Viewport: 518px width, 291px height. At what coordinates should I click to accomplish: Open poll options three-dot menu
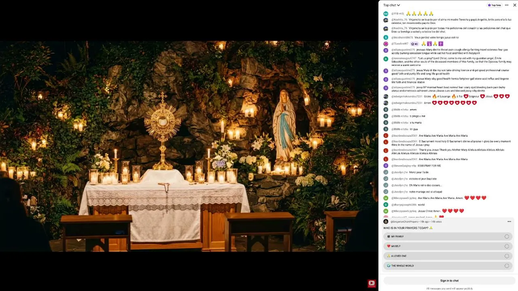[x=509, y=221]
